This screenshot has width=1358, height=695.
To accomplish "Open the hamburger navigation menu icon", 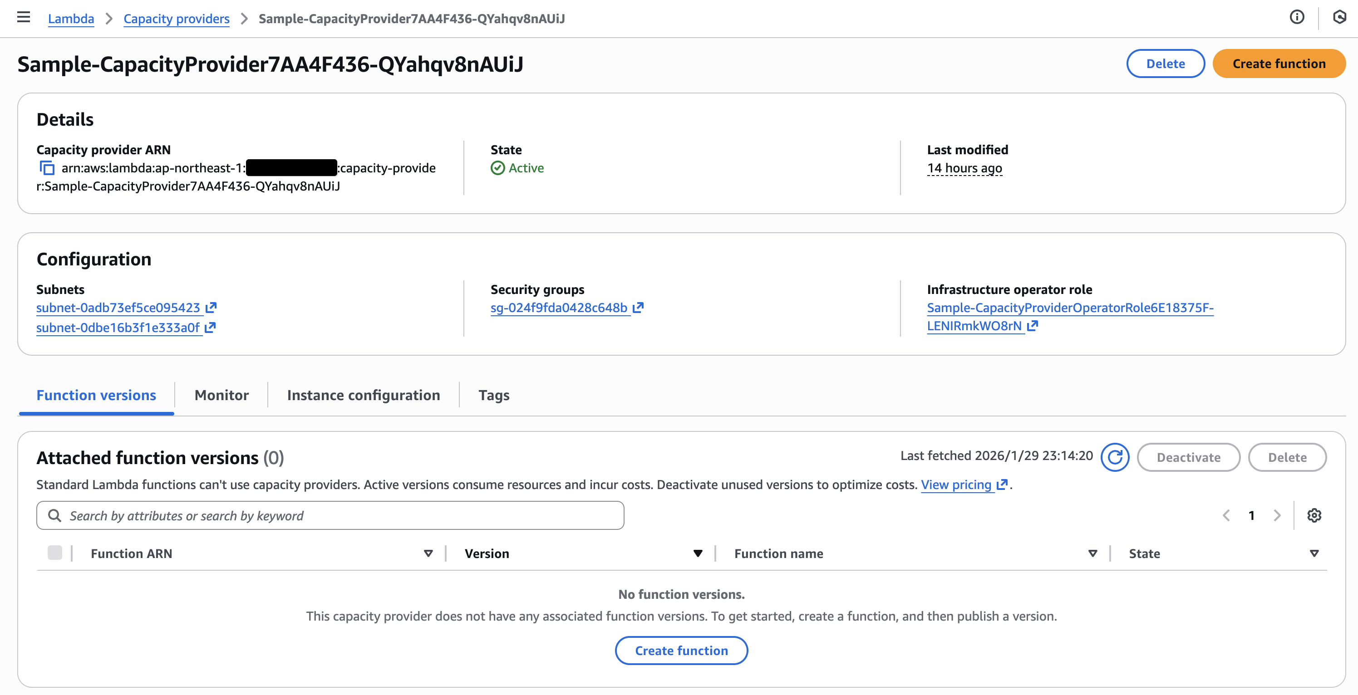I will point(23,17).
